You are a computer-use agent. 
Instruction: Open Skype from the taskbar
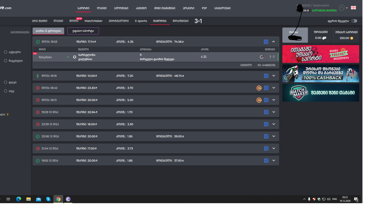[48, 199]
